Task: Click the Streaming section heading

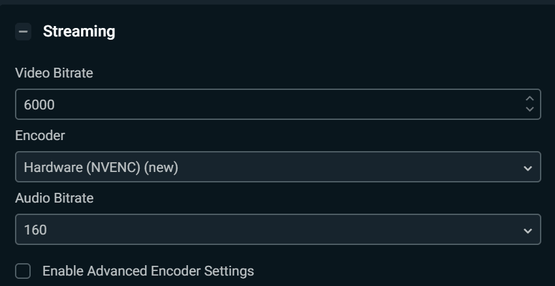Action: [x=79, y=31]
